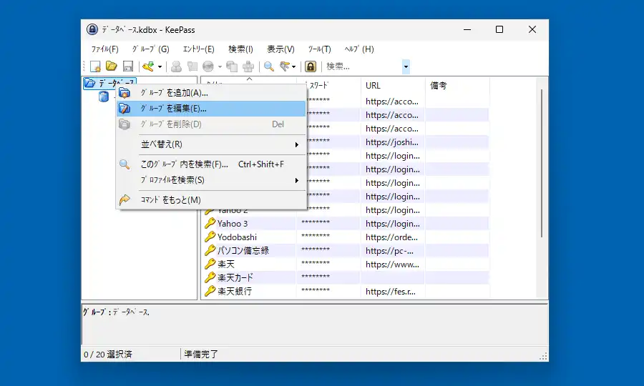Open the ファイル(F) menu

point(104,49)
